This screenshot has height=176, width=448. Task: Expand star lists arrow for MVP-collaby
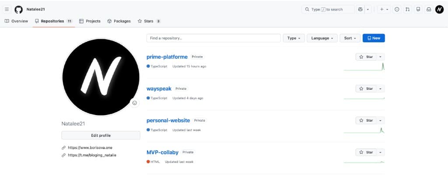381,152
